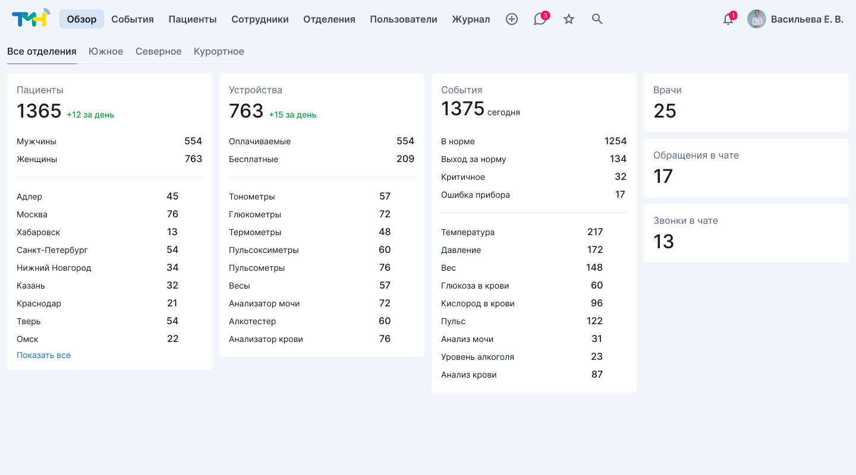
Task: Click the Выход за норму row
Action: coord(534,159)
